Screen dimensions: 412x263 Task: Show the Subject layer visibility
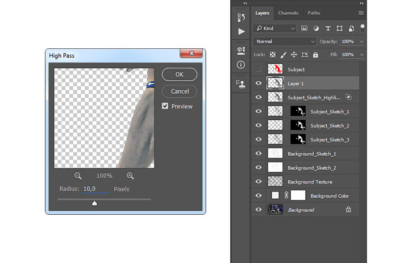[x=259, y=69]
